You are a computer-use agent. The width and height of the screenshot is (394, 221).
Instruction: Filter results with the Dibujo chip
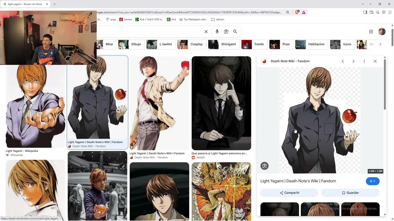coord(131,44)
